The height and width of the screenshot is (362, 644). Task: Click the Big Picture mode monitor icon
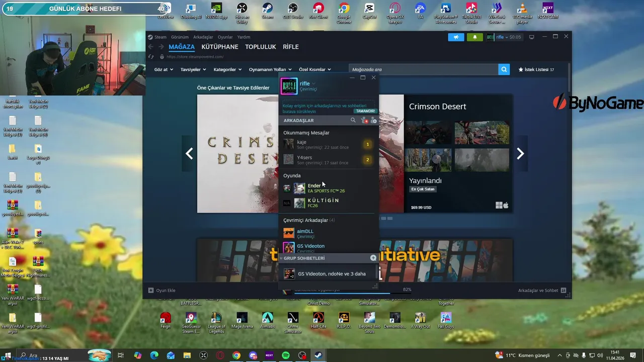tap(531, 37)
